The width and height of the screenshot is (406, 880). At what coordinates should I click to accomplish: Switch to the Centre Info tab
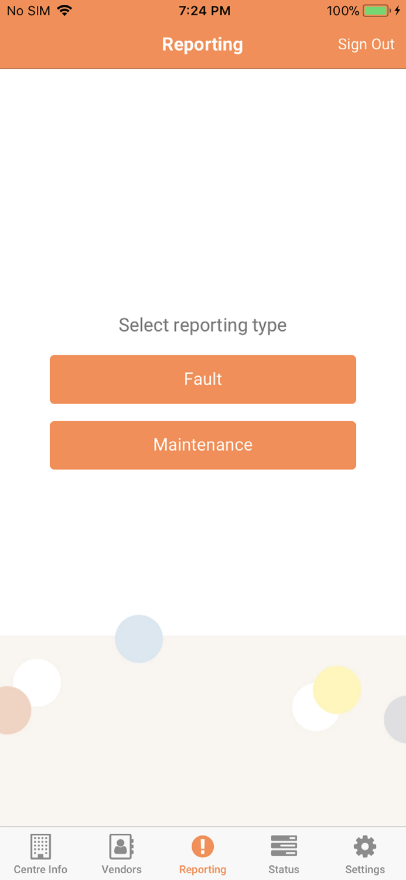click(40, 854)
